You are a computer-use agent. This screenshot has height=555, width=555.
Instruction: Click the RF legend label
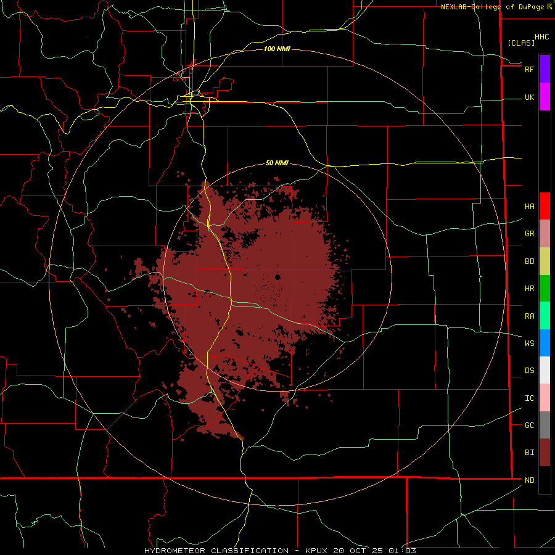pyautogui.click(x=529, y=69)
